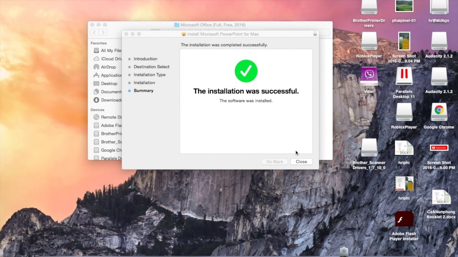Click the Close button in the installer
Viewport: 458px width, 257px height.
click(x=301, y=162)
